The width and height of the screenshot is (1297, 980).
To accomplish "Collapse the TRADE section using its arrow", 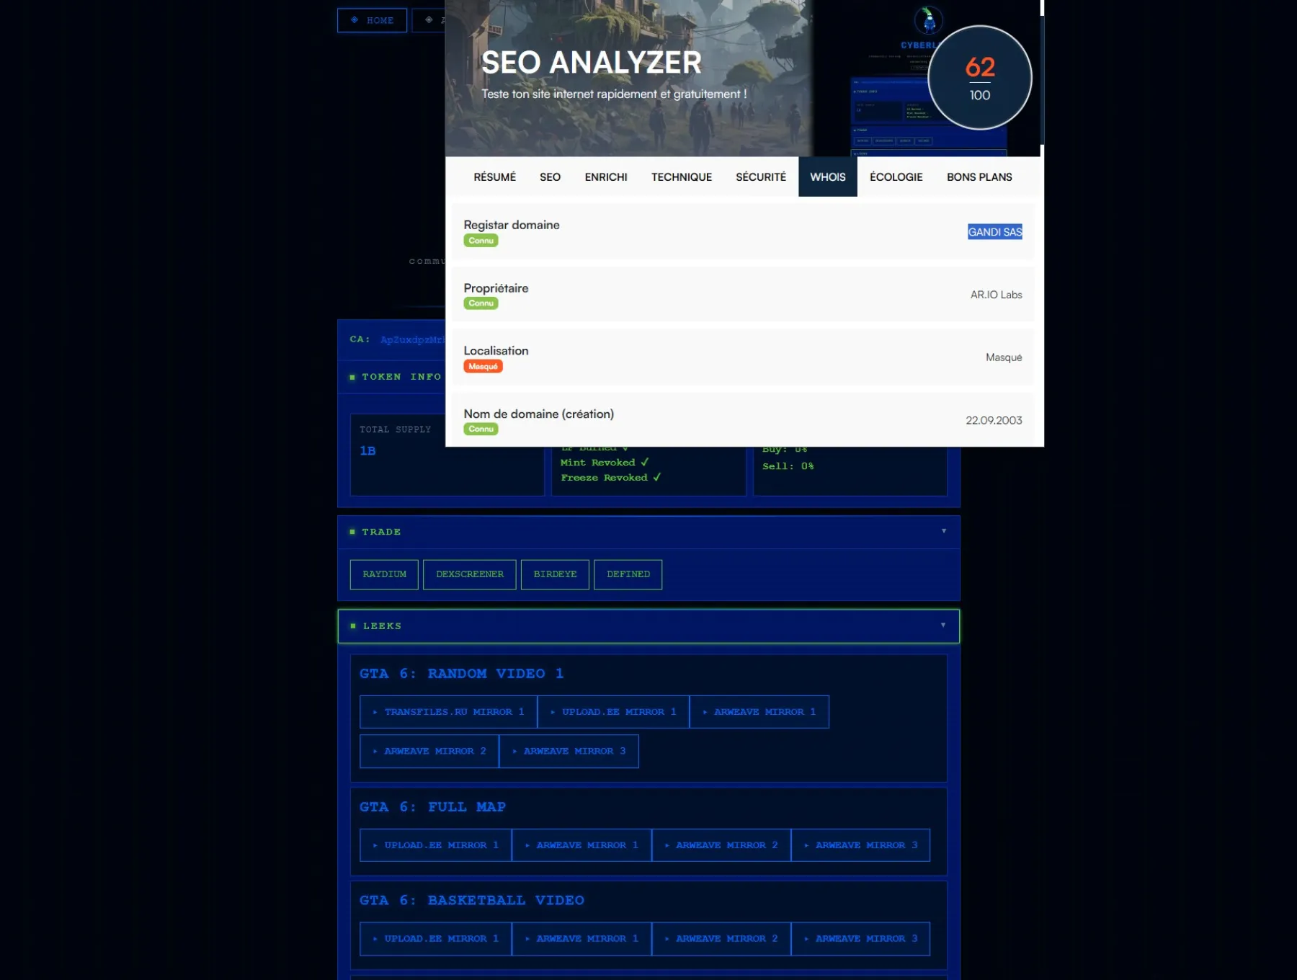I will [x=943, y=531].
